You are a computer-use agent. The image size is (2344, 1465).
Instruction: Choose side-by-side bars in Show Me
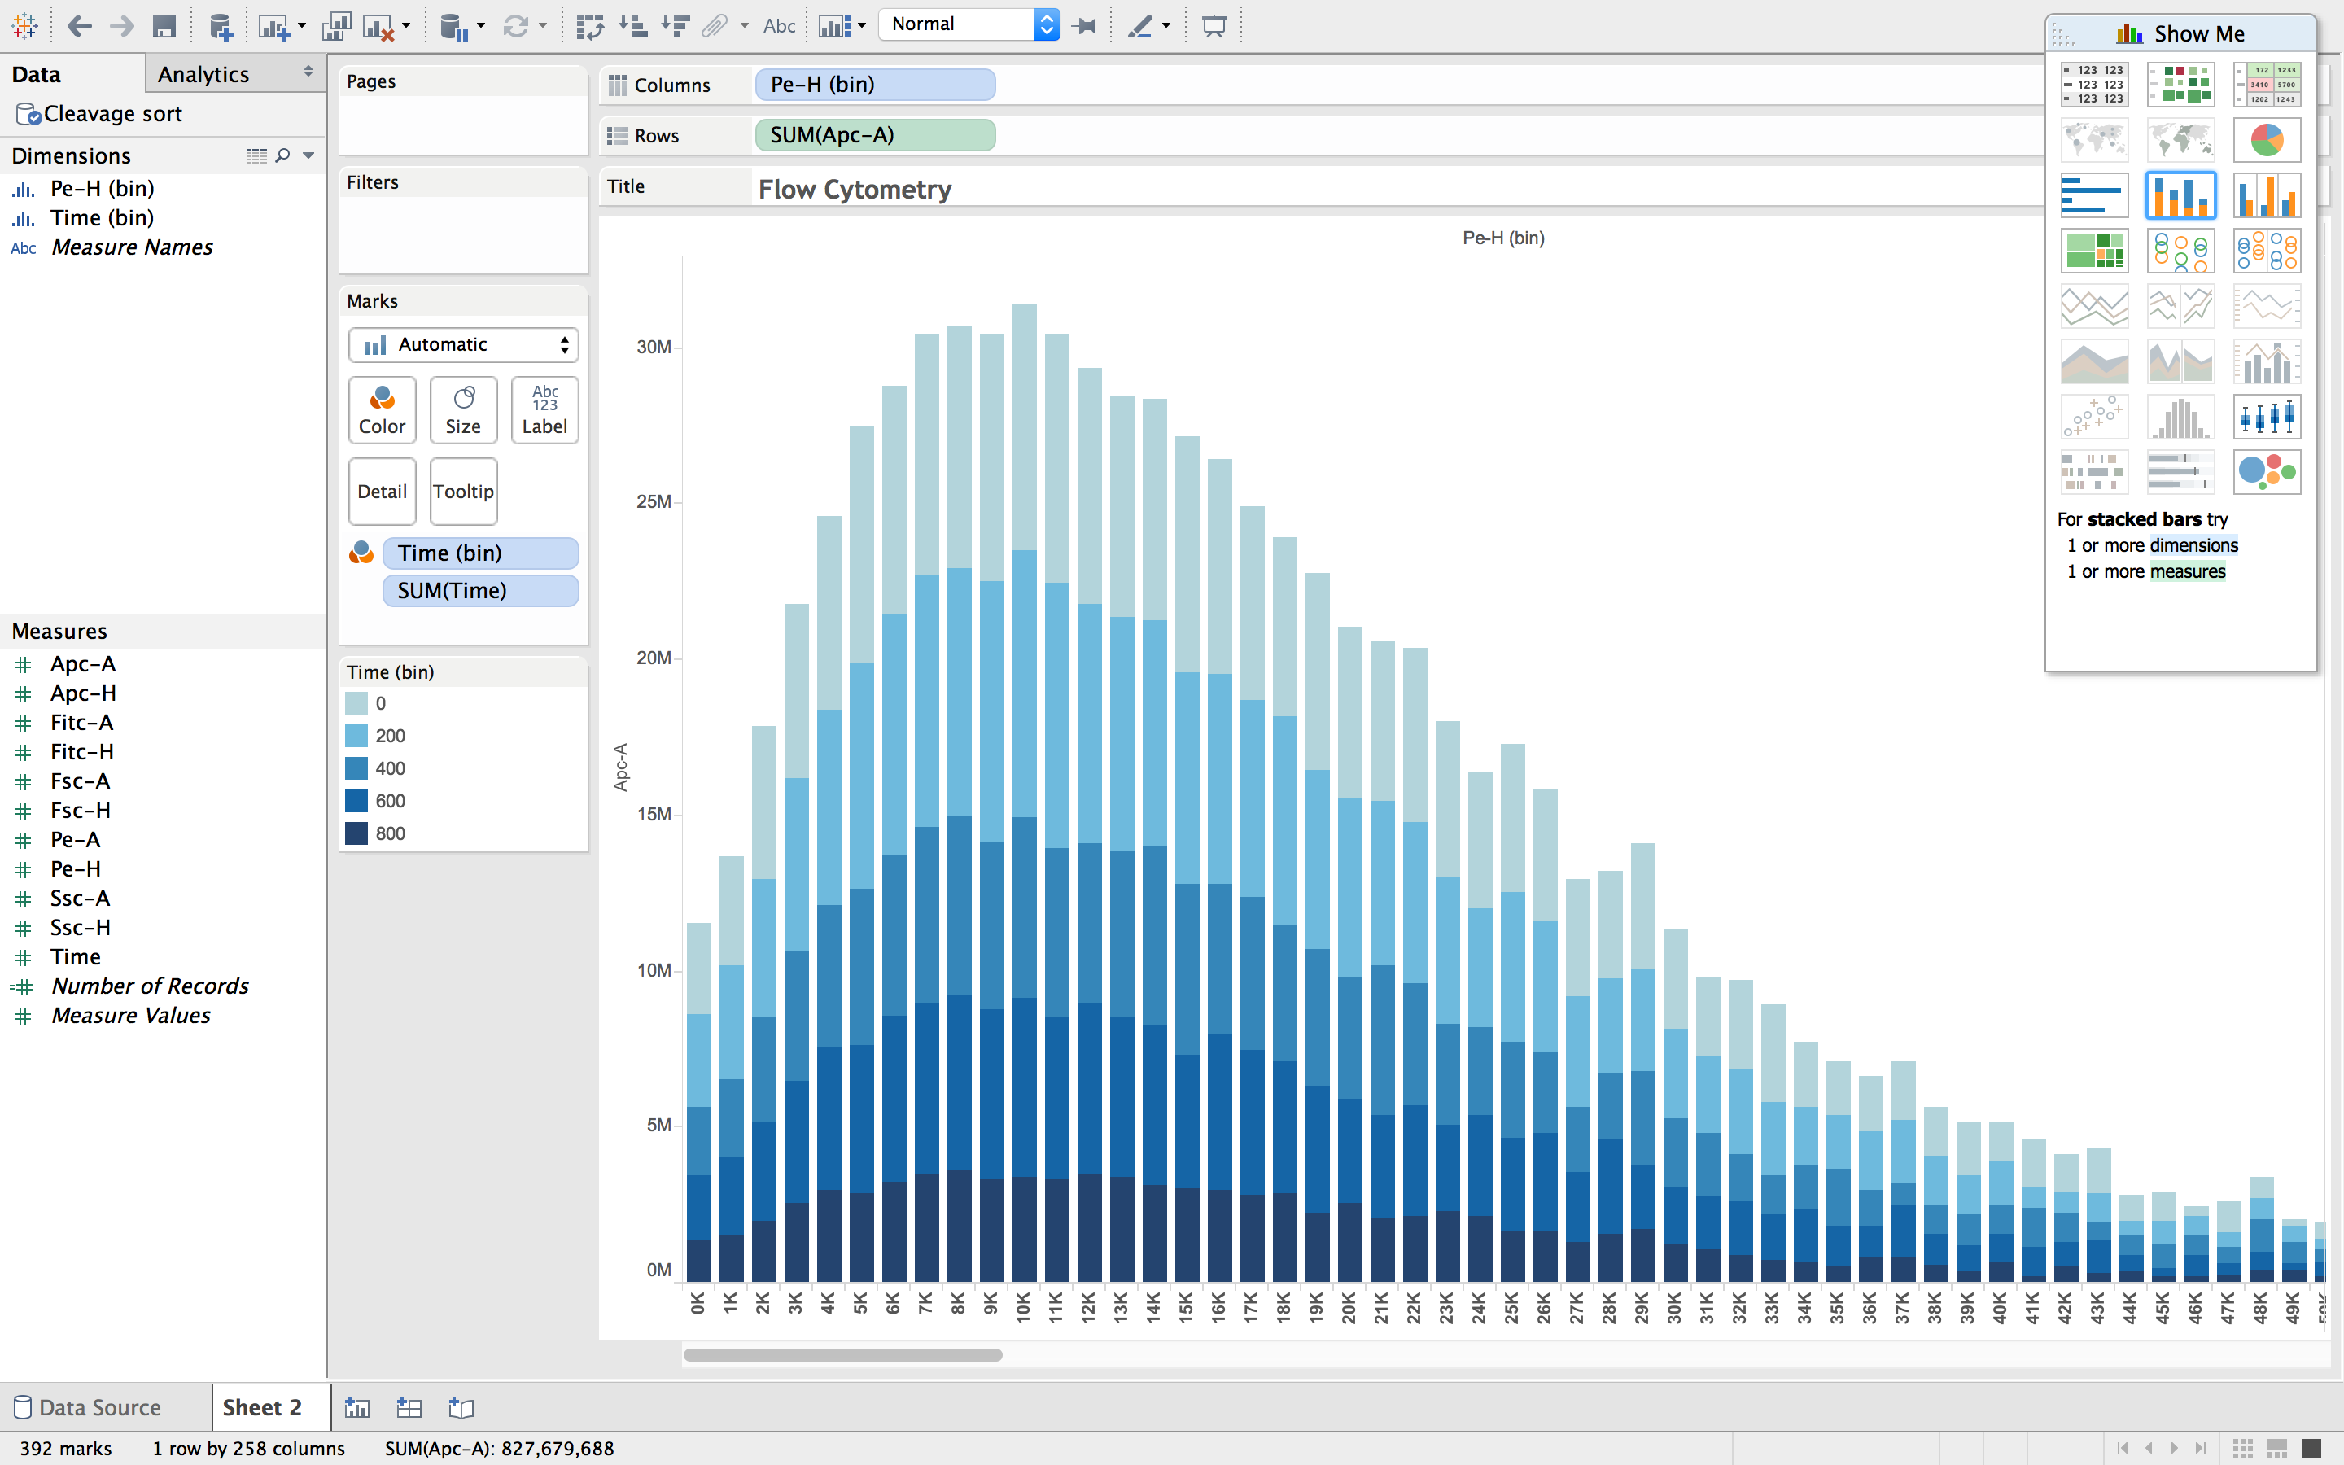(x=2267, y=195)
